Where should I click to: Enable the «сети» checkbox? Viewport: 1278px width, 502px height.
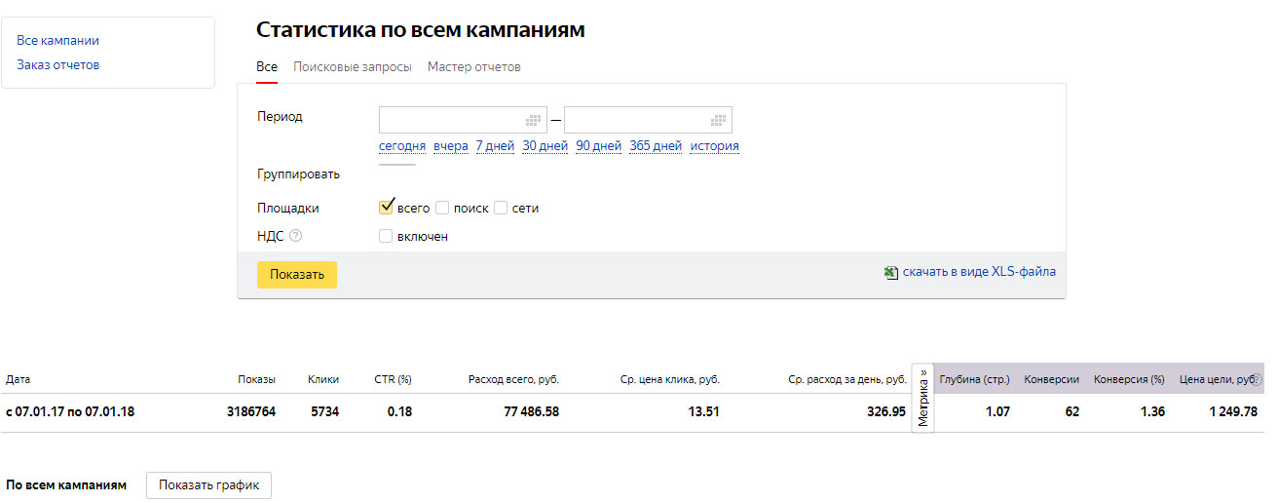pyautogui.click(x=501, y=208)
